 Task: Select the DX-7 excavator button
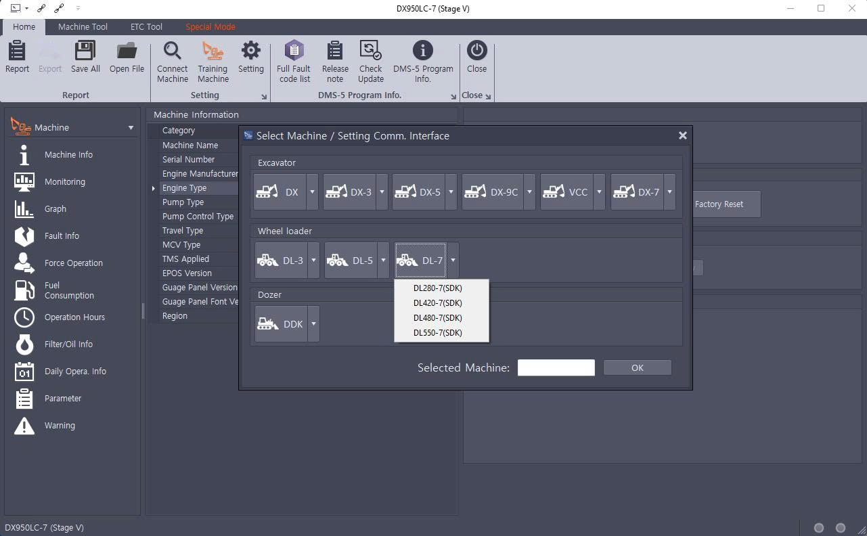pos(637,192)
